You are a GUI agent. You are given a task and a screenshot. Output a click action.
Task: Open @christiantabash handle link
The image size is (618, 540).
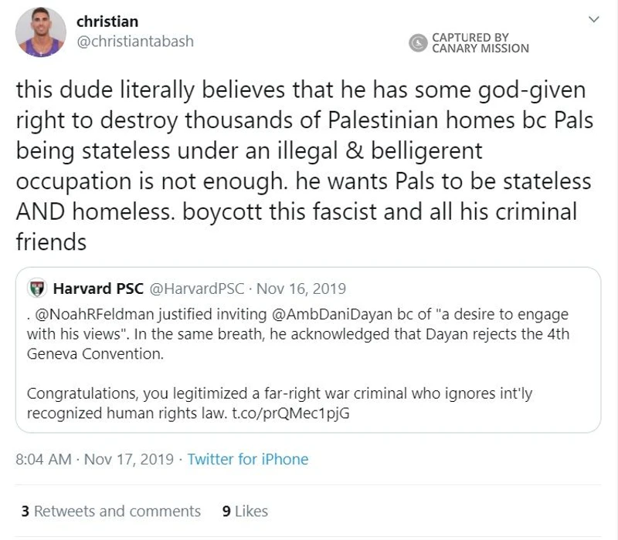point(135,42)
